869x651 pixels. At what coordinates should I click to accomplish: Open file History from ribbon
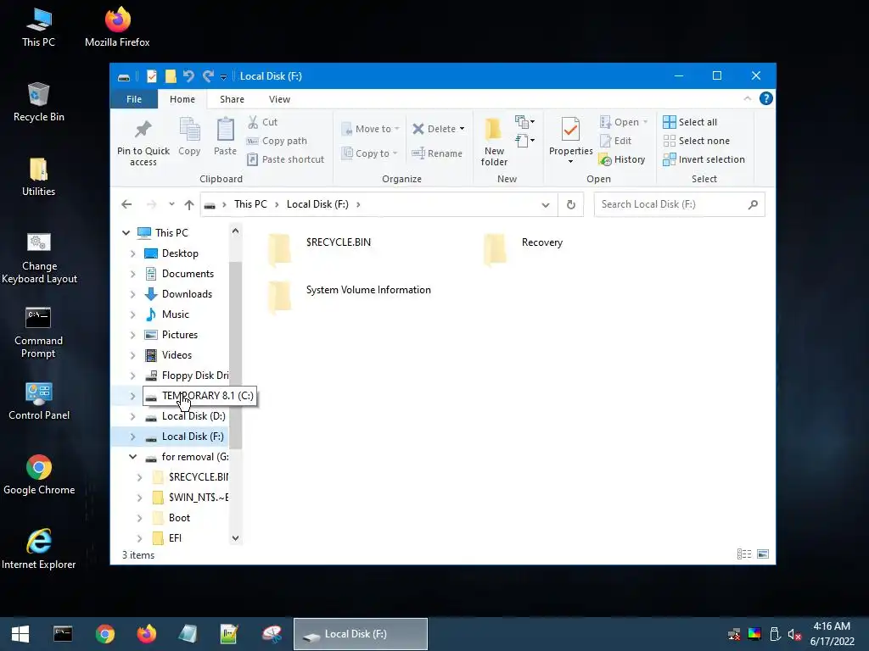(622, 159)
